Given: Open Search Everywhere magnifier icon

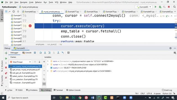Looking at the screenshot, I should tap(175, 7).
